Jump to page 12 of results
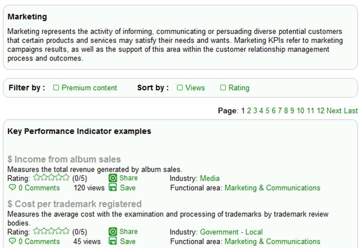Viewport: 362px width, 248px height. pos(321,111)
